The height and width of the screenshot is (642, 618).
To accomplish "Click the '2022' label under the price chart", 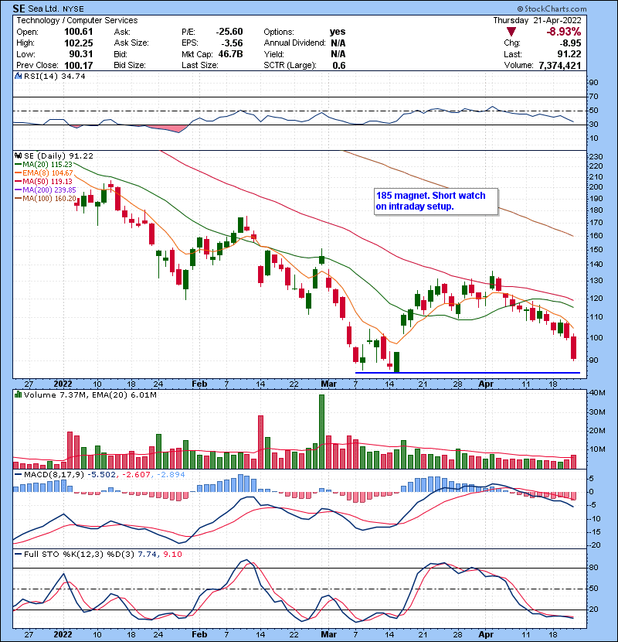I will coord(63,384).
